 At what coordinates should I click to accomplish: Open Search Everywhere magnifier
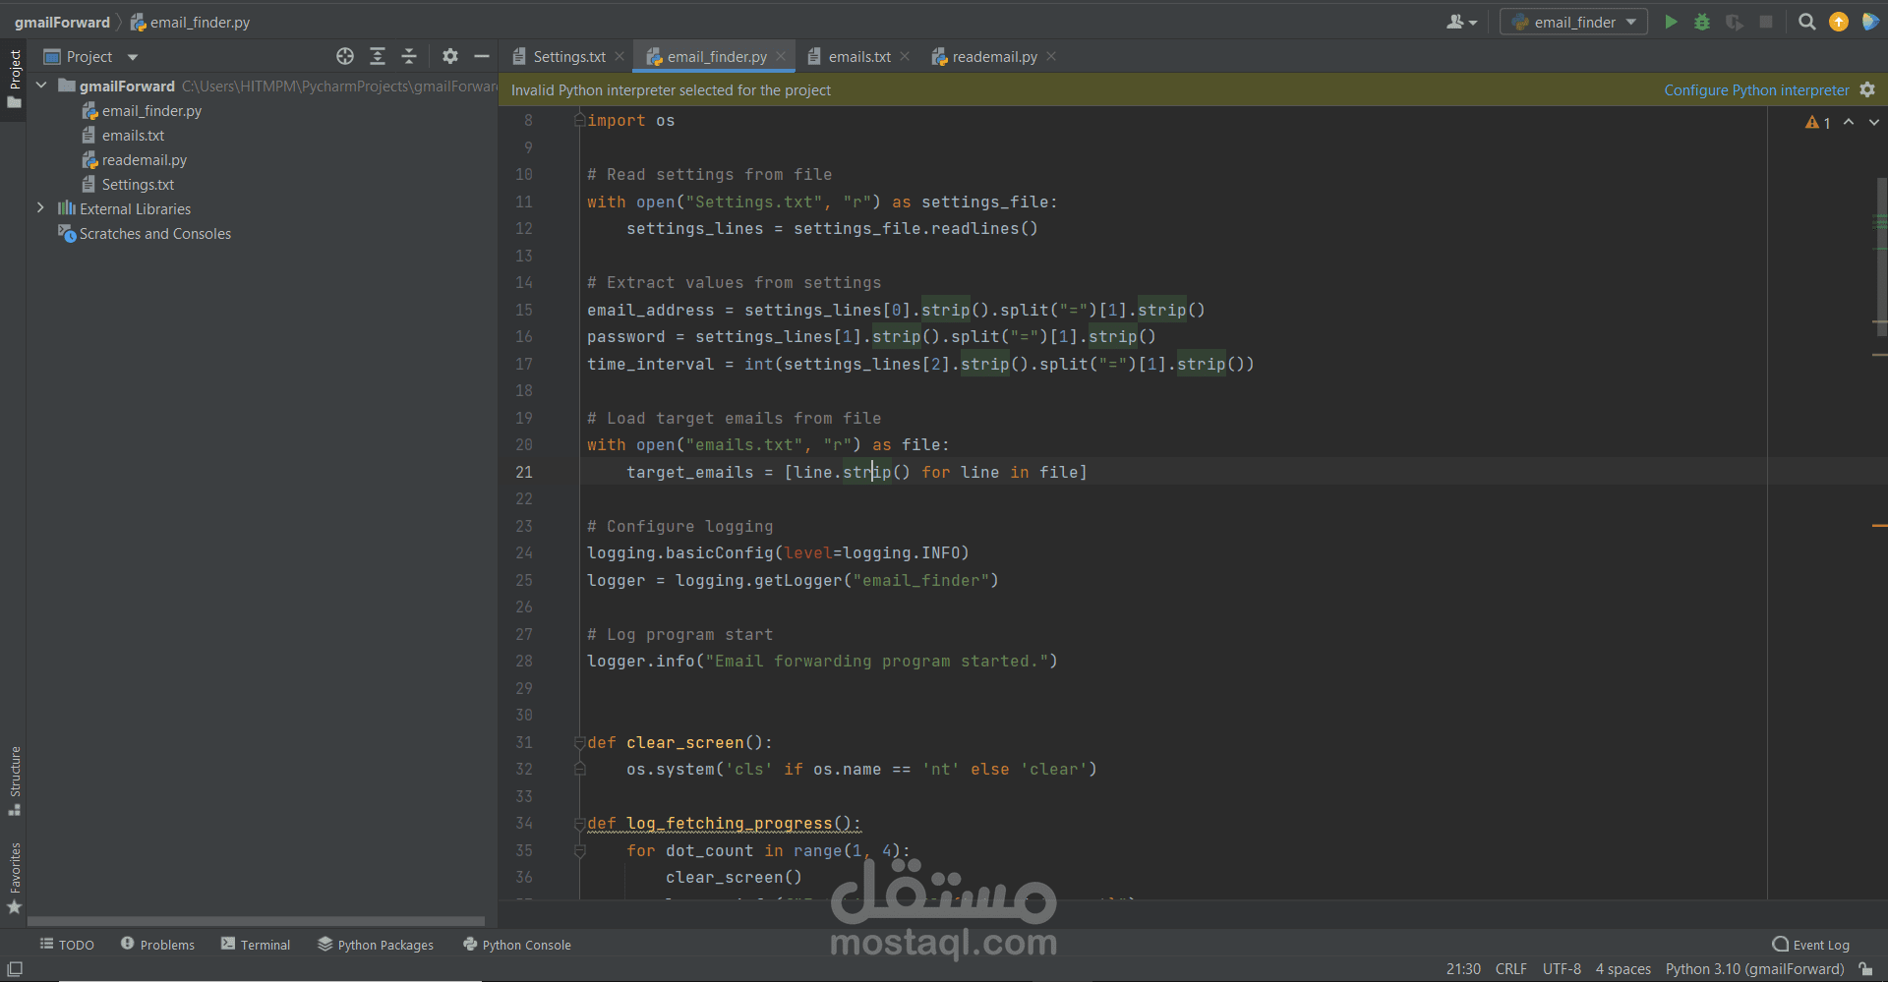[1806, 22]
